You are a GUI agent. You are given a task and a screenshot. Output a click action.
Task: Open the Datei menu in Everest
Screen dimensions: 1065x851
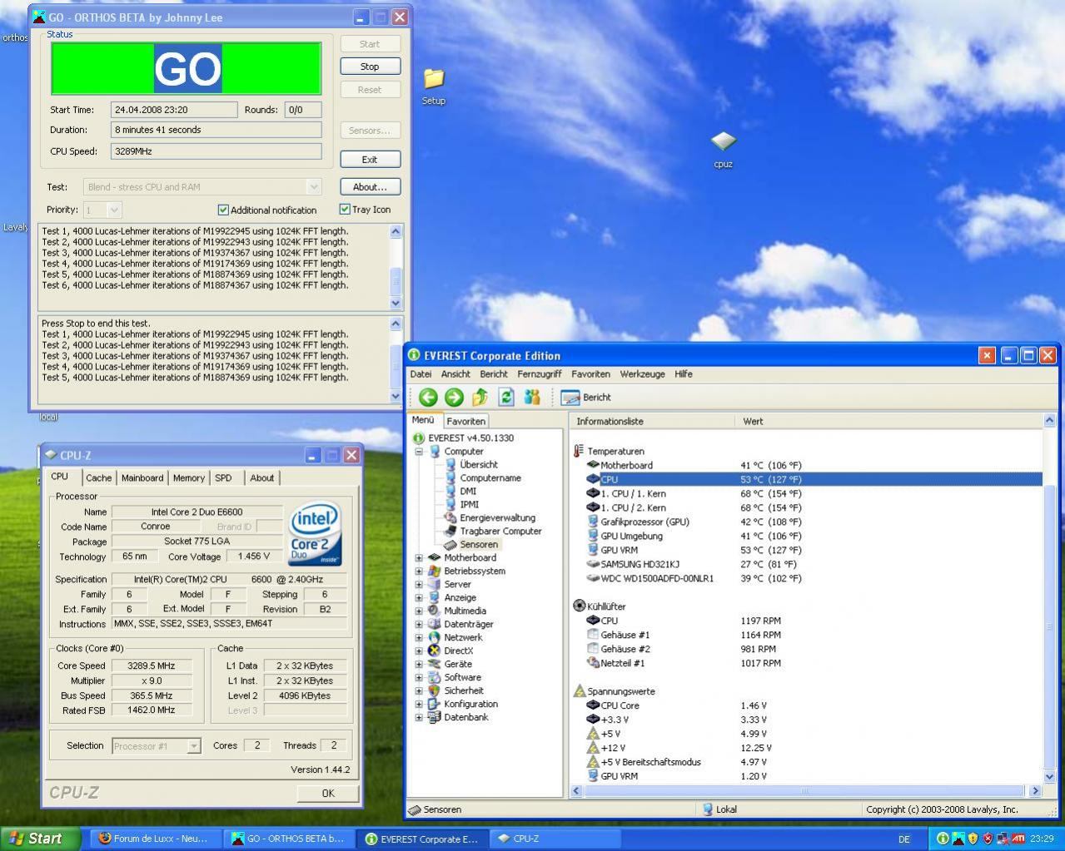coord(421,374)
